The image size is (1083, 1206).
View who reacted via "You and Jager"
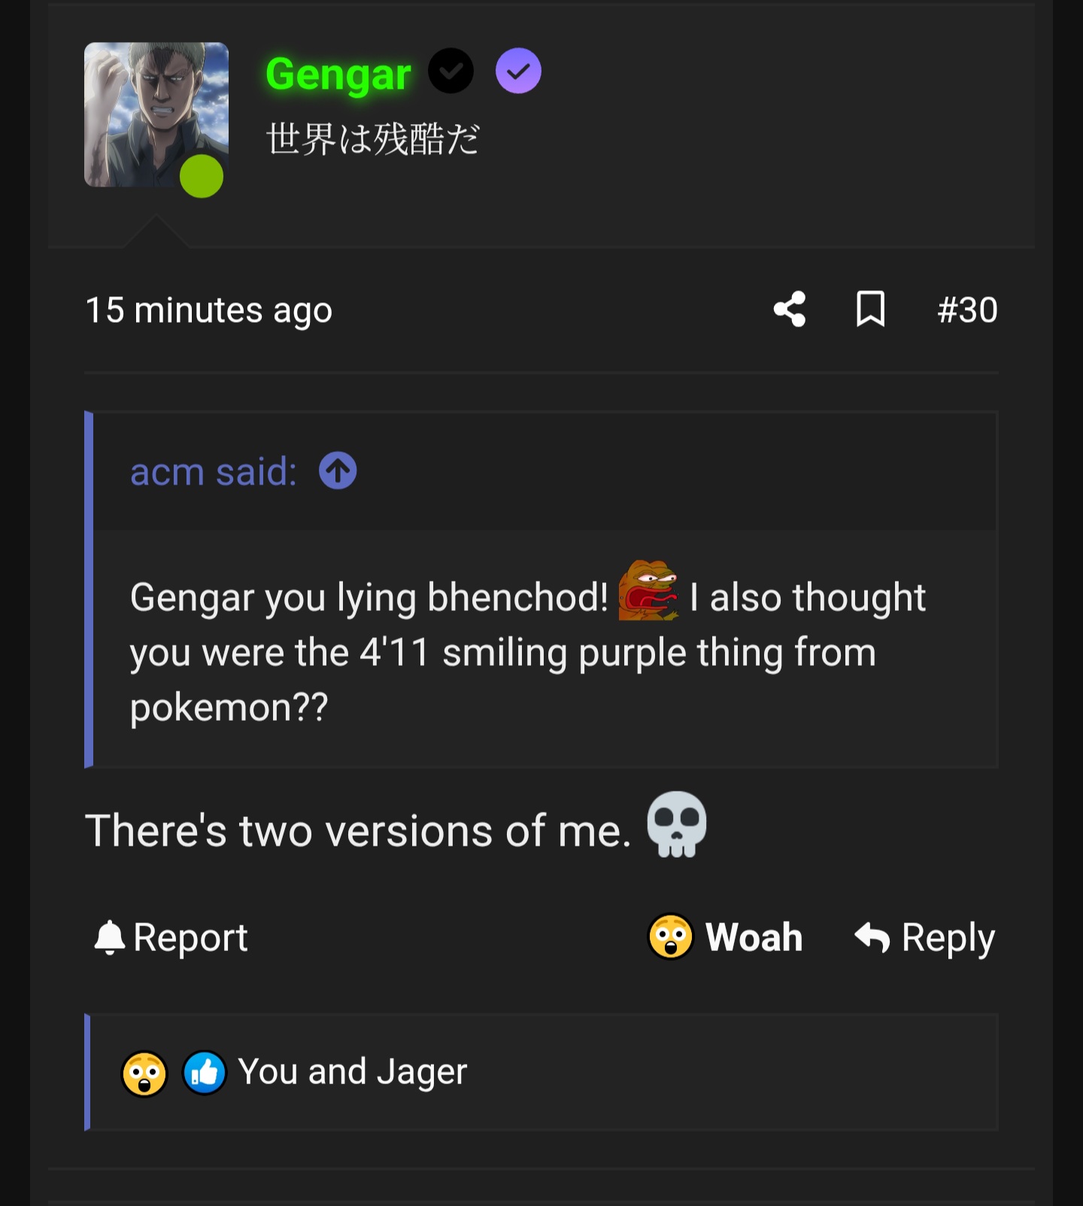pos(352,1072)
